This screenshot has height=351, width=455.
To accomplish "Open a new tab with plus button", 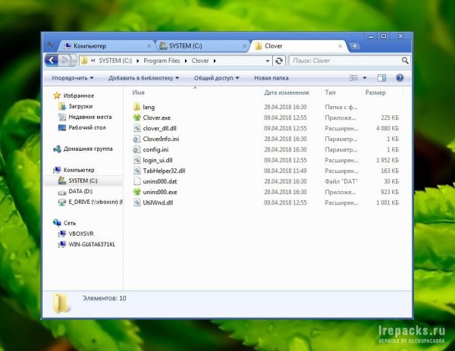I will (x=355, y=45).
